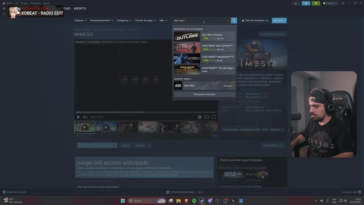Image resolution: width=364 pixels, height=205 pixels.
Task: Expand the Más dropdown
Action: (163, 20)
